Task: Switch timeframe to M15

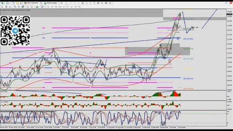Action: 56,7
